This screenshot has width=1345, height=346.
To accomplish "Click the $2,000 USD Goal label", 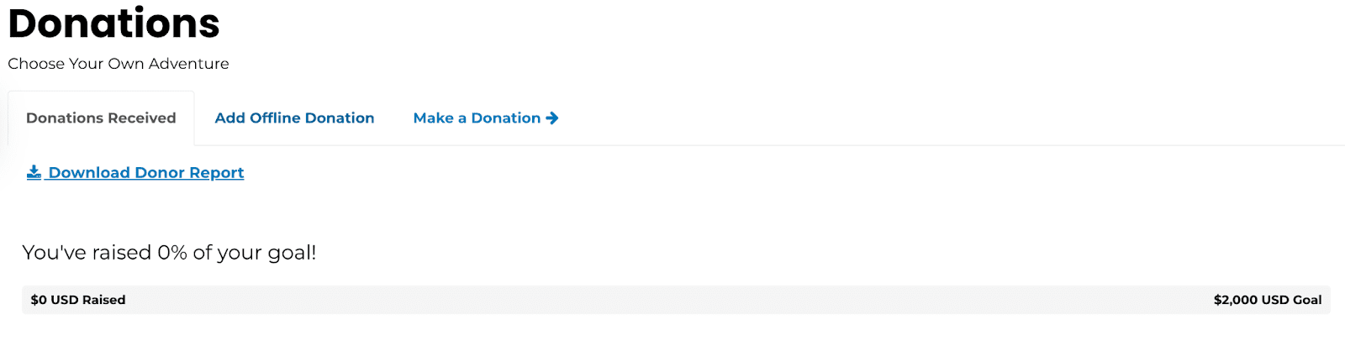I will [x=1267, y=300].
